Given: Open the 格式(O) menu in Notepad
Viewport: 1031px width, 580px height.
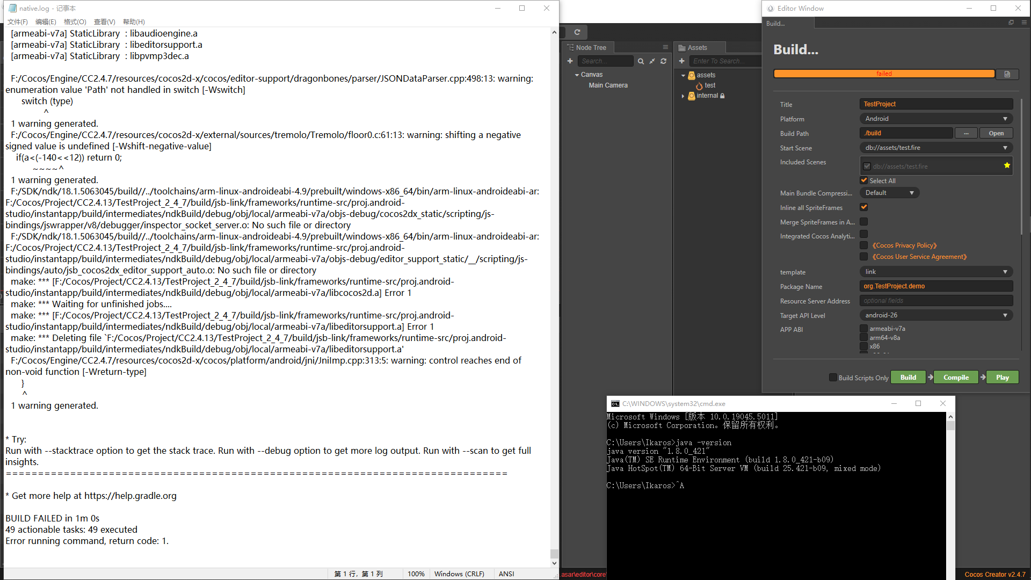Looking at the screenshot, I should (x=75, y=22).
